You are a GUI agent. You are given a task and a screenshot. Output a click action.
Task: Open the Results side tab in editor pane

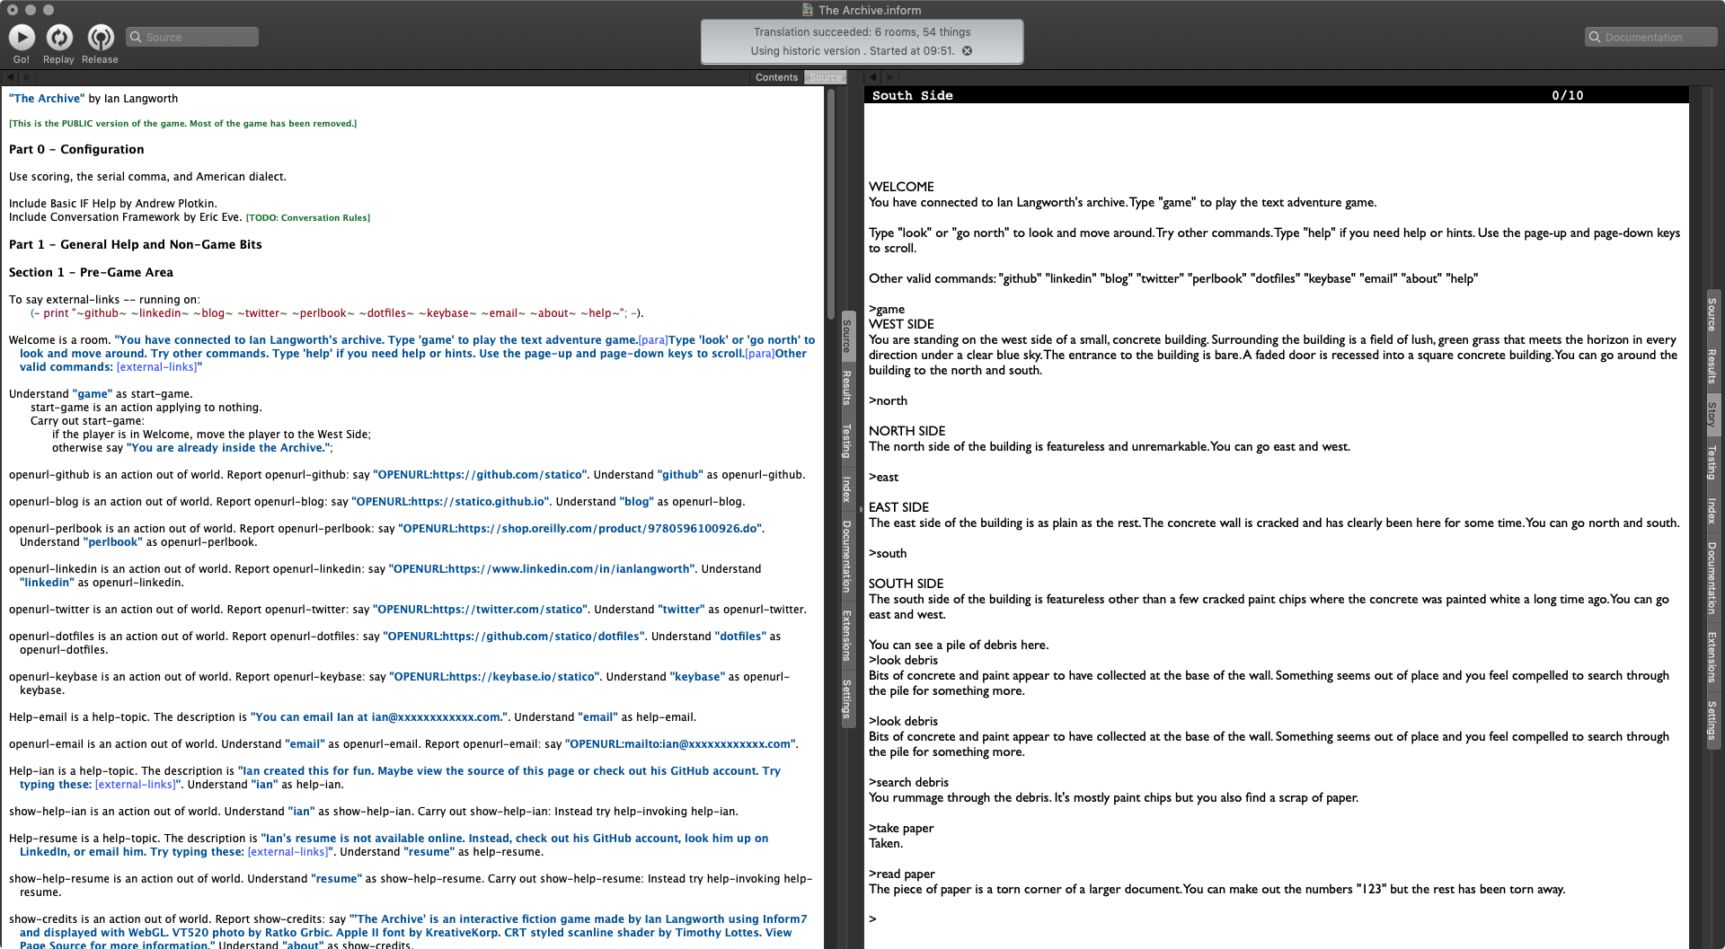[847, 388]
